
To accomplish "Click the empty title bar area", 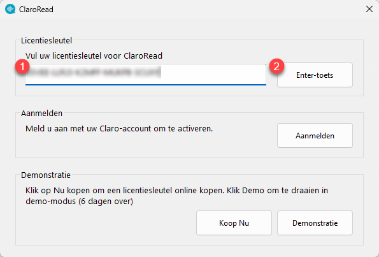I will (208, 9).
